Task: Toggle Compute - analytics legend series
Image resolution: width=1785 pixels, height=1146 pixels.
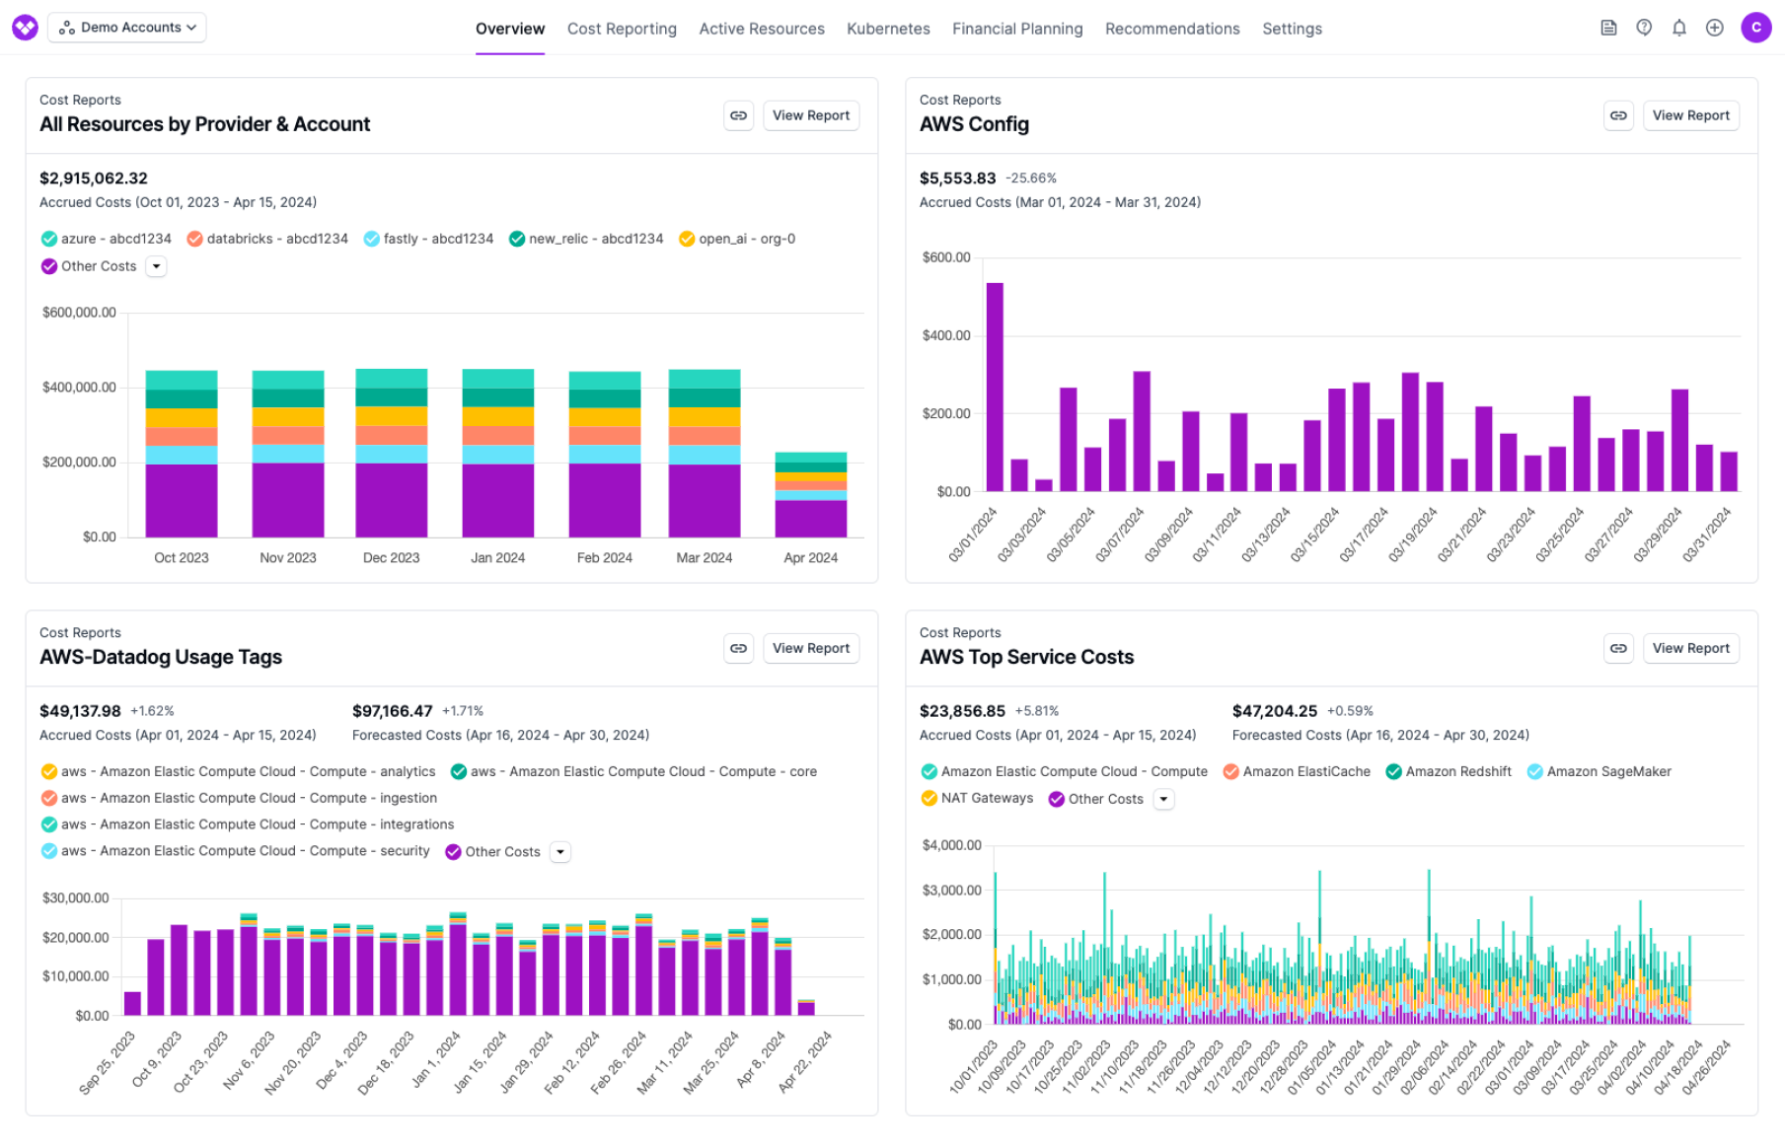Action: 238,771
